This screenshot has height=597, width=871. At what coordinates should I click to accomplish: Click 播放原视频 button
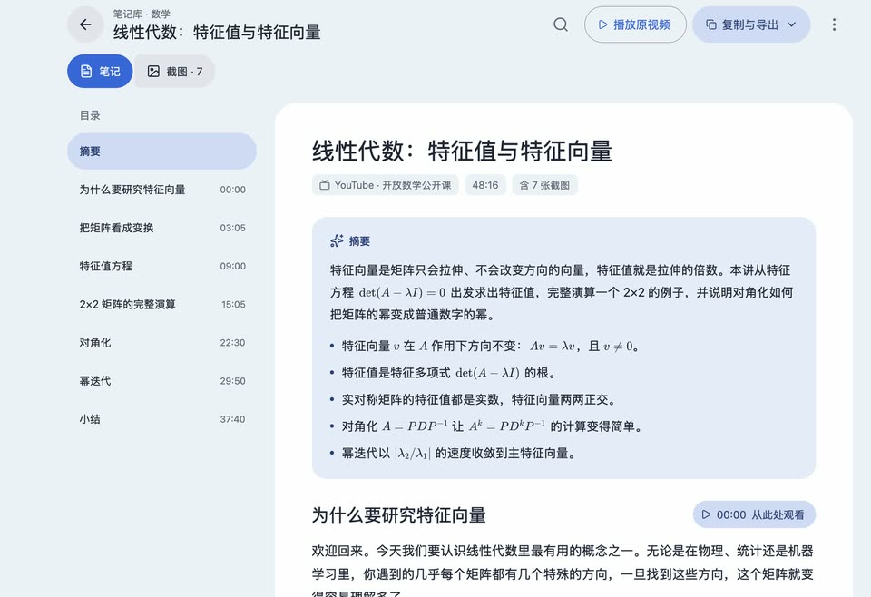(x=635, y=24)
